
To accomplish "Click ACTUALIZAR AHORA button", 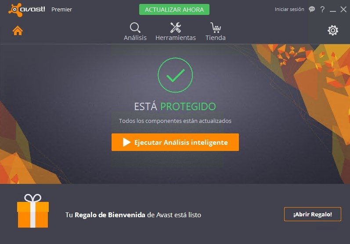I will 174,10.
